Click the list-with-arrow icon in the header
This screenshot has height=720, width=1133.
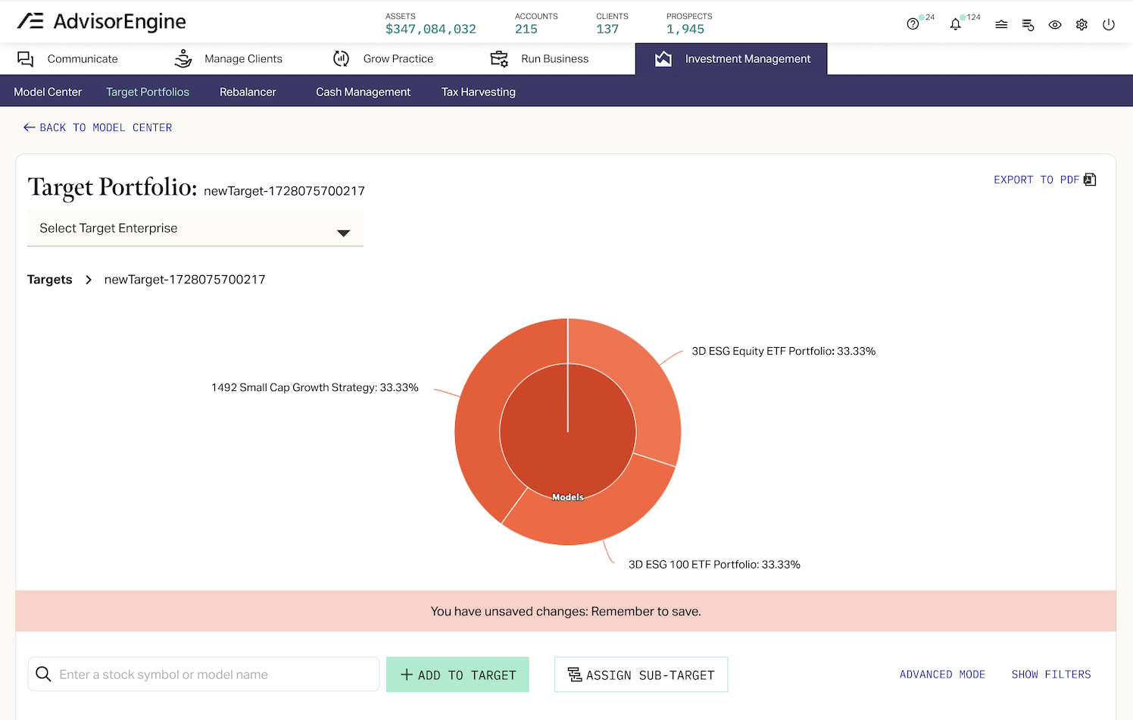pyautogui.click(x=1028, y=24)
